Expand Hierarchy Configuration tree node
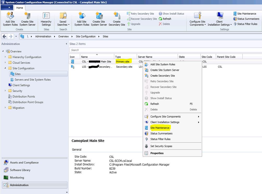 pyautogui.click(x=5, y=57)
